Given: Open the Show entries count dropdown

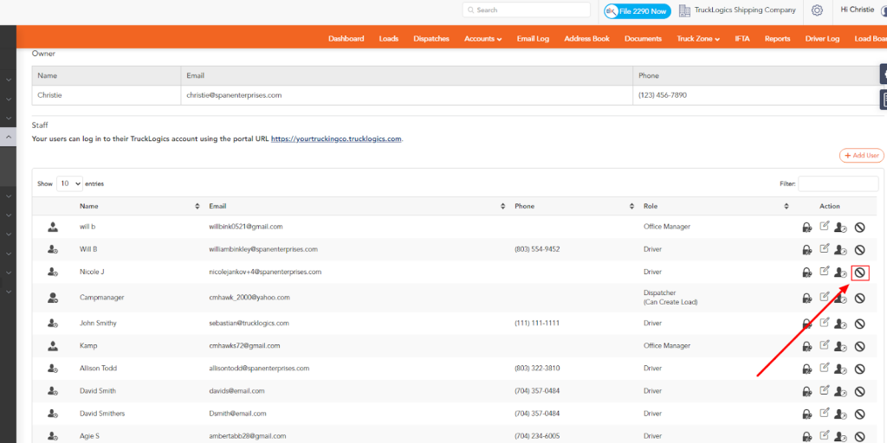Looking at the screenshot, I should 69,183.
